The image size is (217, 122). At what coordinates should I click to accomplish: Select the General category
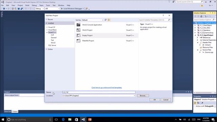click(x=54, y=38)
